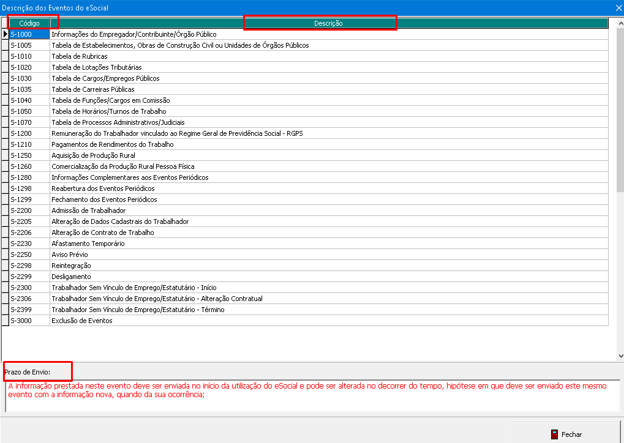
Task: Select the S-1299 Fechamento dos Eventos Periódicos row
Action: [104, 199]
